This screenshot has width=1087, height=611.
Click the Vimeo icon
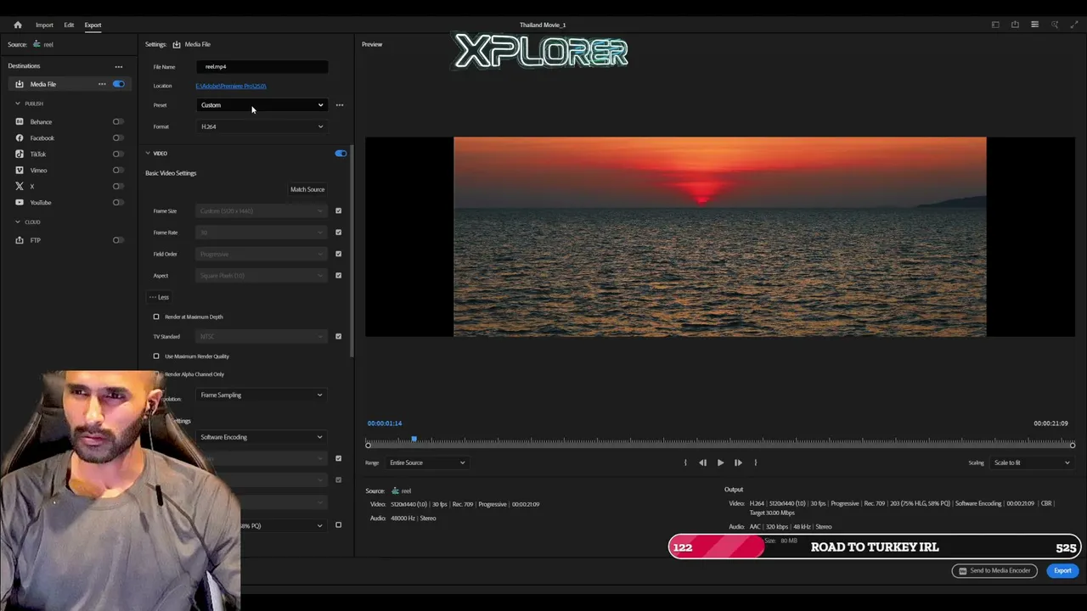click(20, 170)
